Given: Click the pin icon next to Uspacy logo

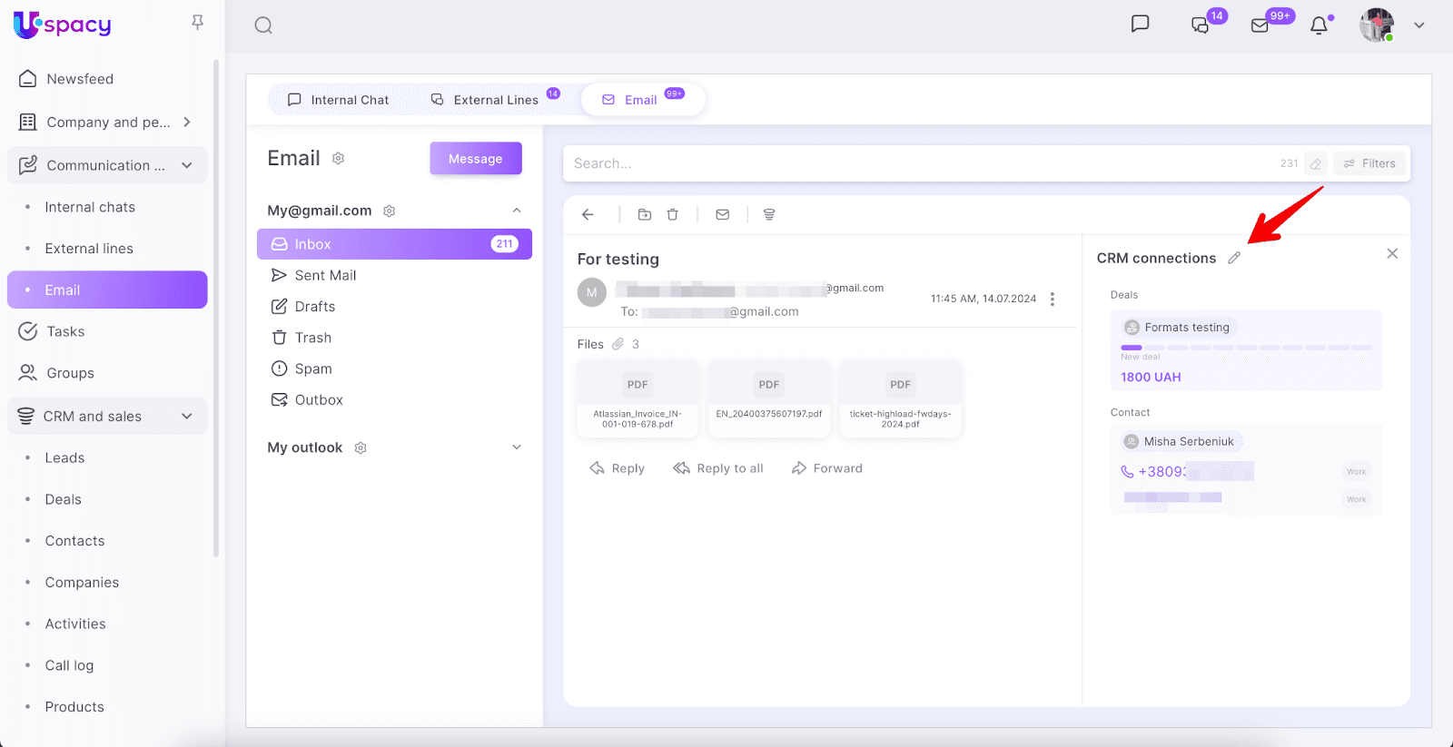Looking at the screenshot, I should [197, 23].
